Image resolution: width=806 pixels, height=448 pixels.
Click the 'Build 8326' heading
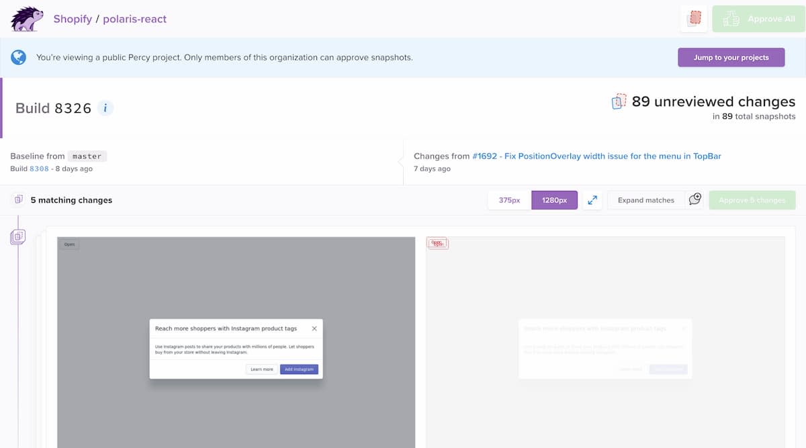point(53,108)
